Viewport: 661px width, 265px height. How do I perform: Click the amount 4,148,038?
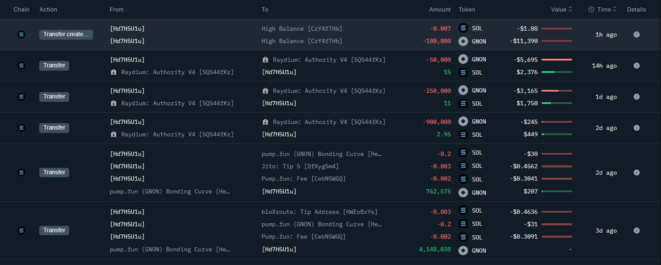click(x=435, y=250)
